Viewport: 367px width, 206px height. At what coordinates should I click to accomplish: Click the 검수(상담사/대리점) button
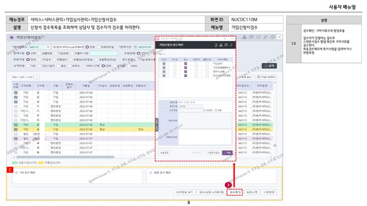coord(211,192)
